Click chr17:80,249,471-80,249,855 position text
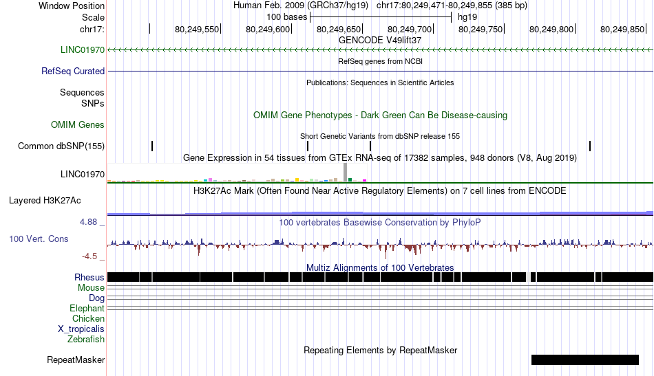 (452, 5)
